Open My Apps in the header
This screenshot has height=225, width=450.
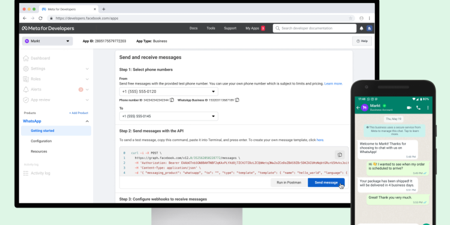(255, 28)
